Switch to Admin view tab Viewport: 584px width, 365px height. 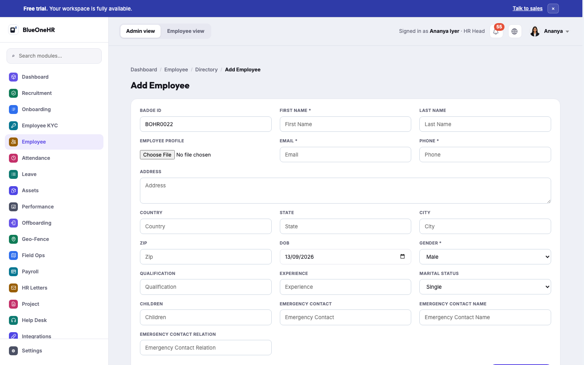tap(140, 31)
